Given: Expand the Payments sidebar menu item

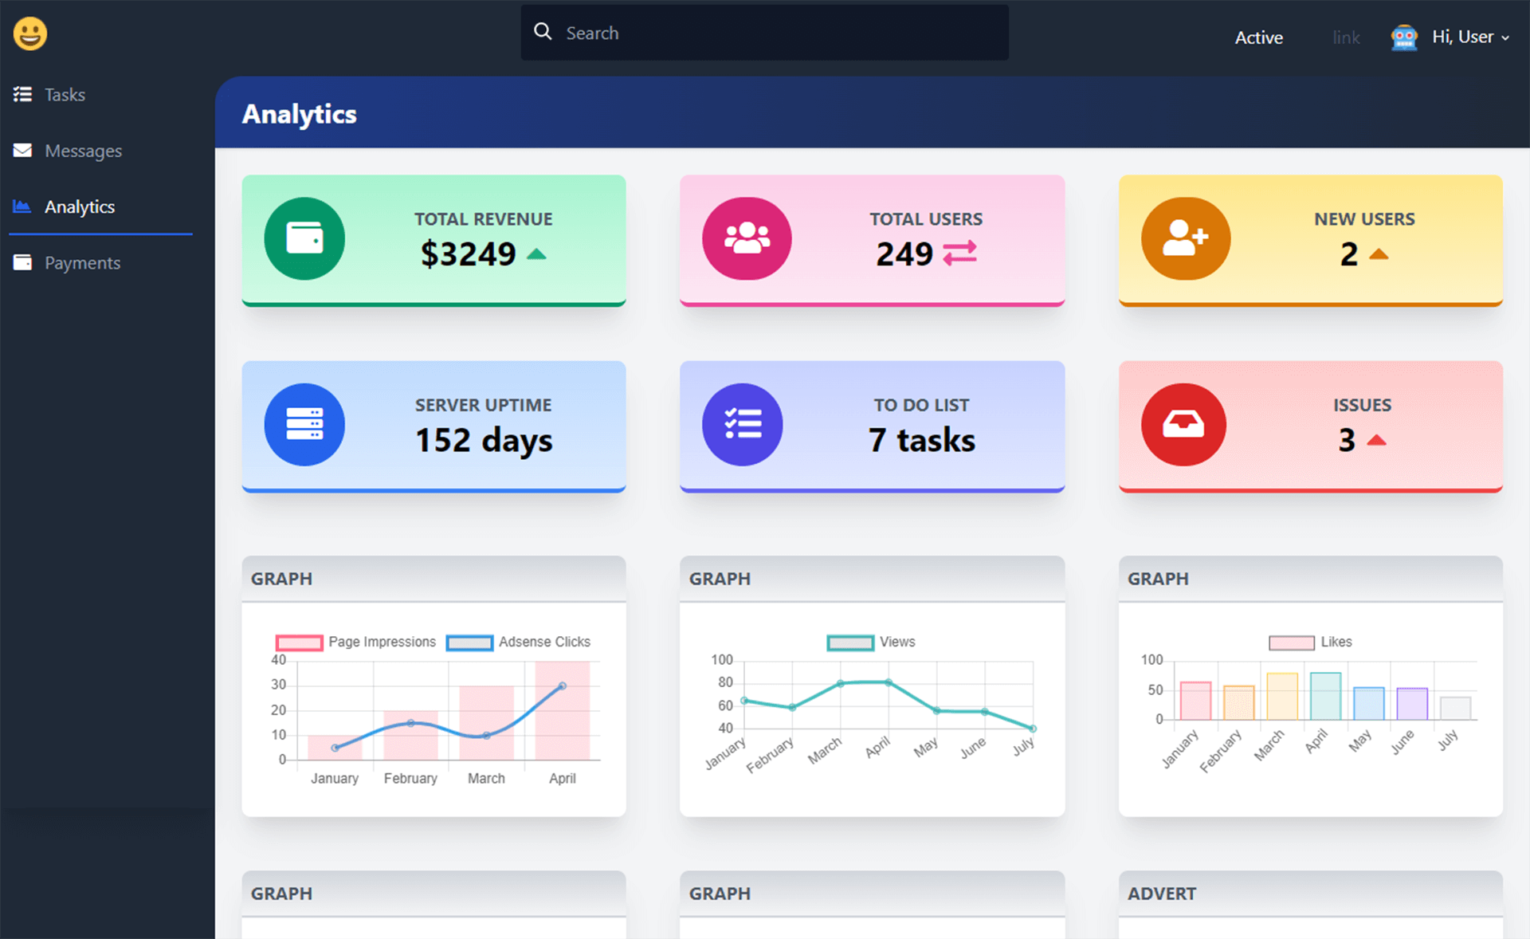Looking at the screenshot, I should (82, 262).
